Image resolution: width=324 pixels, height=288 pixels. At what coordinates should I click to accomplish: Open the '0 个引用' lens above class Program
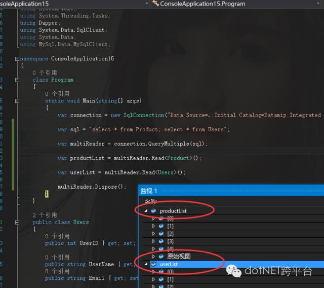click(x=45, y=73)
